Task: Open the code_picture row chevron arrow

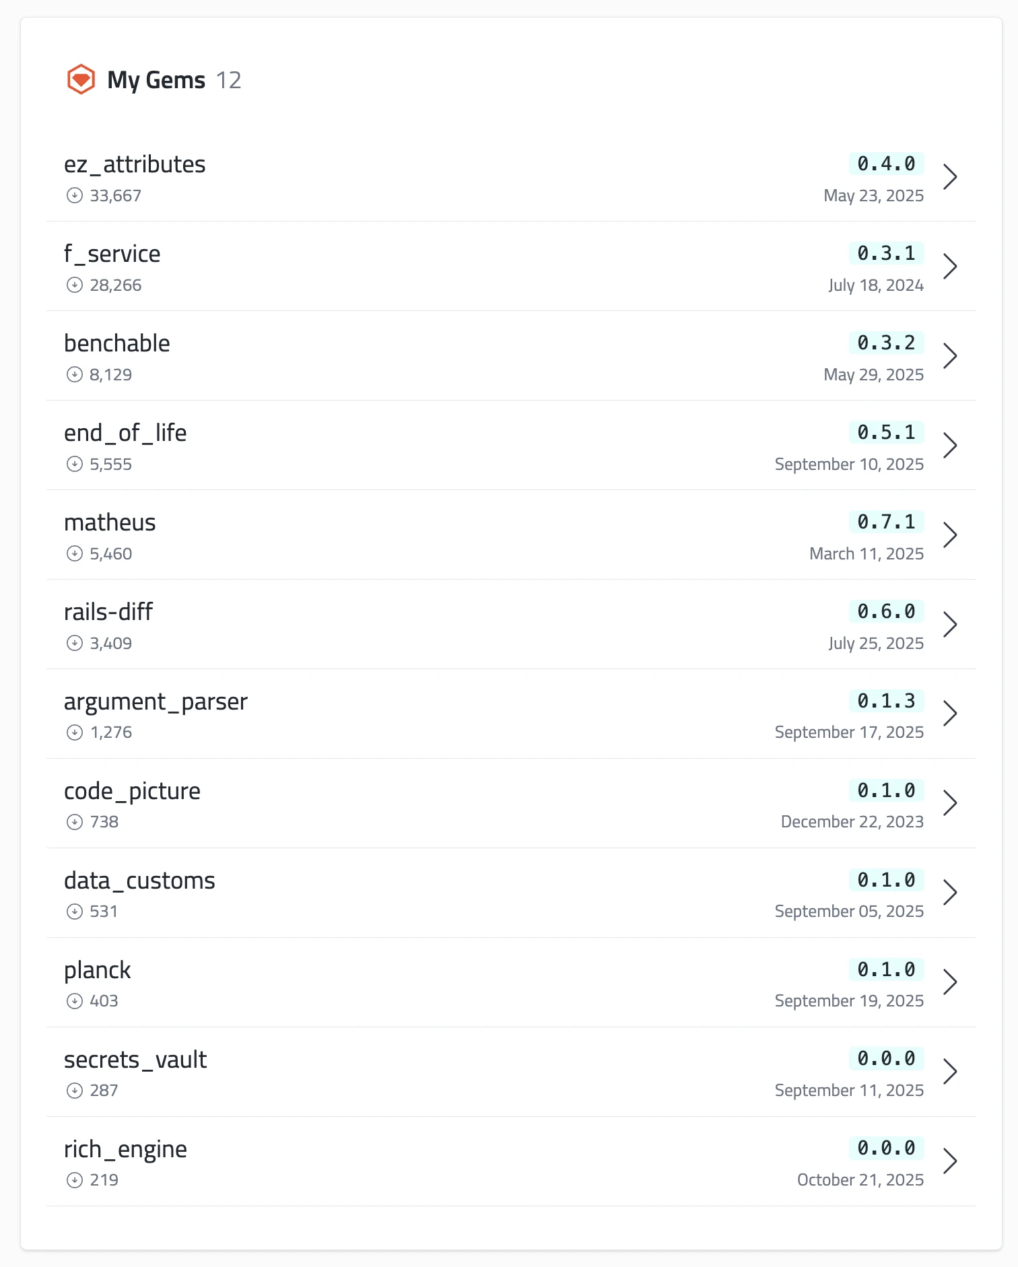Action: [950, 803]
